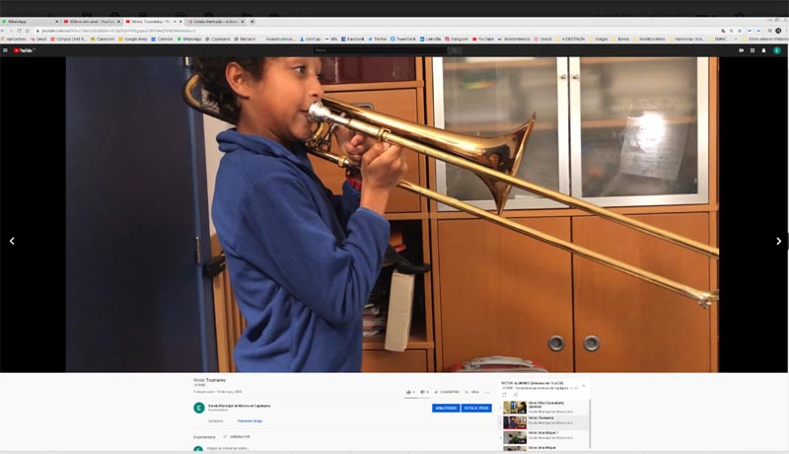Screen dimensions: 789x454
Task: Toggle playlist shuffle icon
Action: pyautogui.click(x=515, y=395)
